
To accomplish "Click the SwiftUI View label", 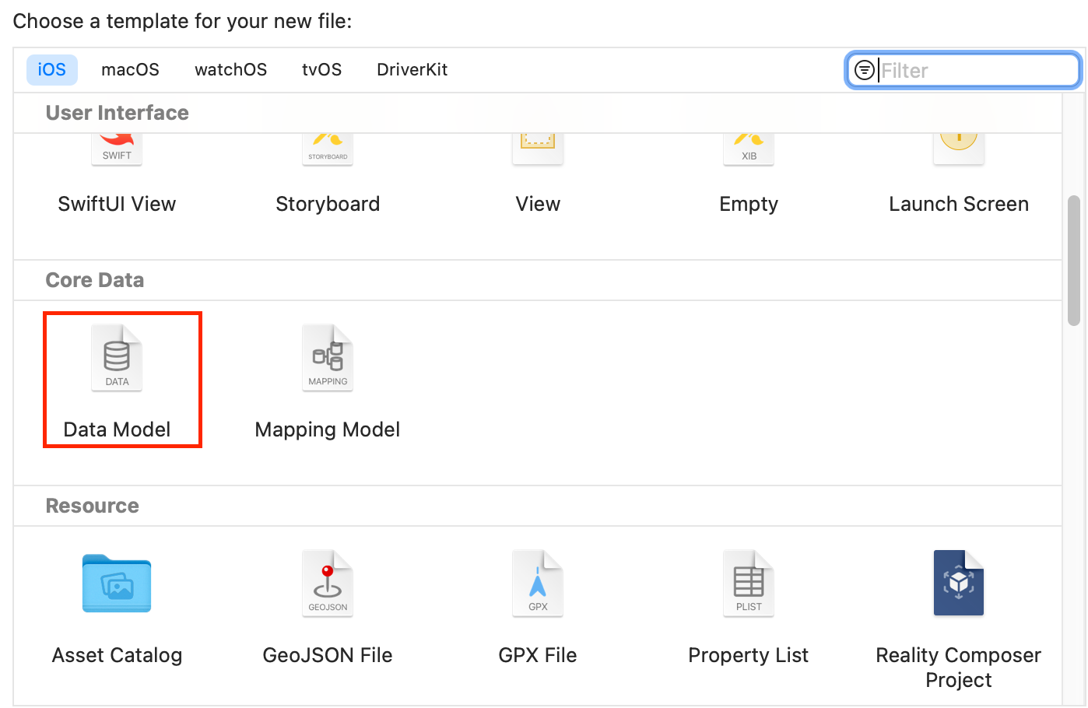I will pos(117,204).
